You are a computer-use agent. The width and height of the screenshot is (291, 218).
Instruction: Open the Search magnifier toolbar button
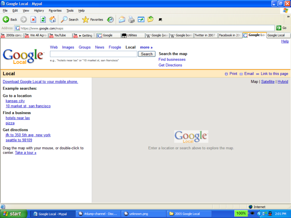click(x=70, y=20)
